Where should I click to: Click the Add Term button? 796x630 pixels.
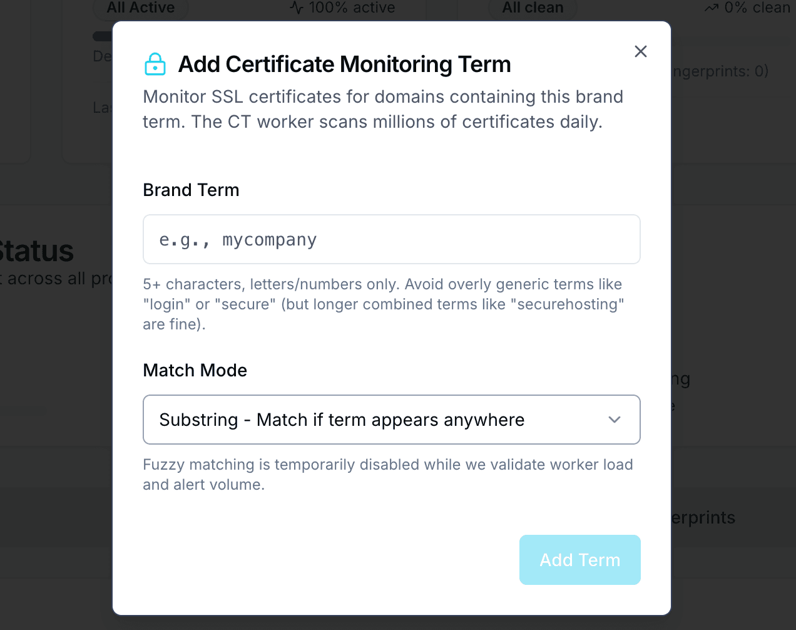coord(579,560)
